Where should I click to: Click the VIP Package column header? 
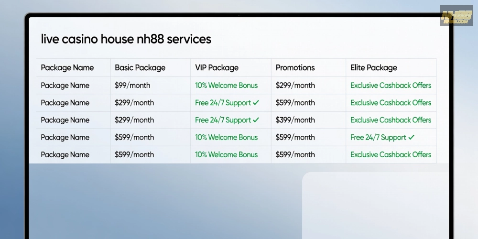[217, 68]
